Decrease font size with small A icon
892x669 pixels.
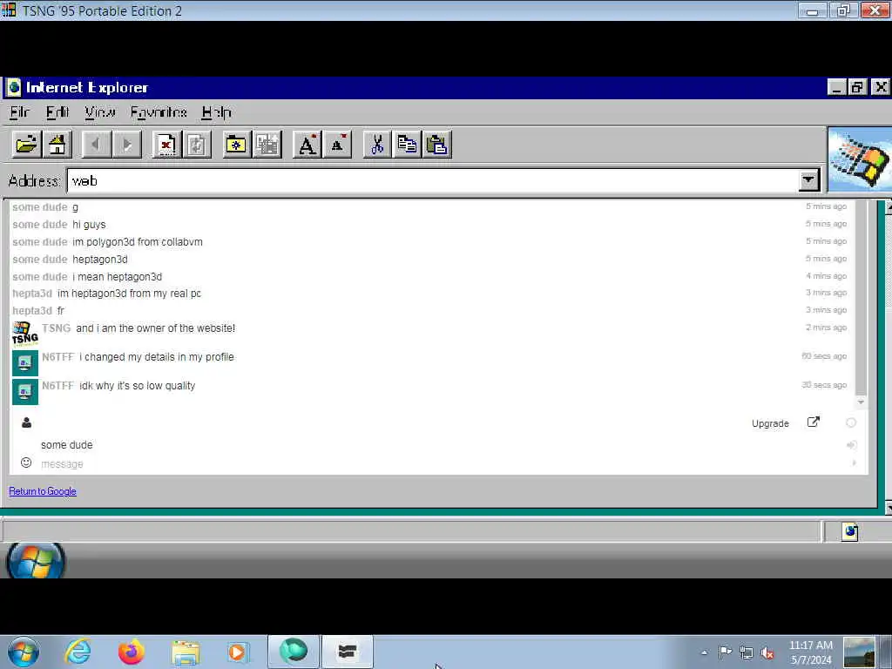pyautogui.click(x=338, y=145)
